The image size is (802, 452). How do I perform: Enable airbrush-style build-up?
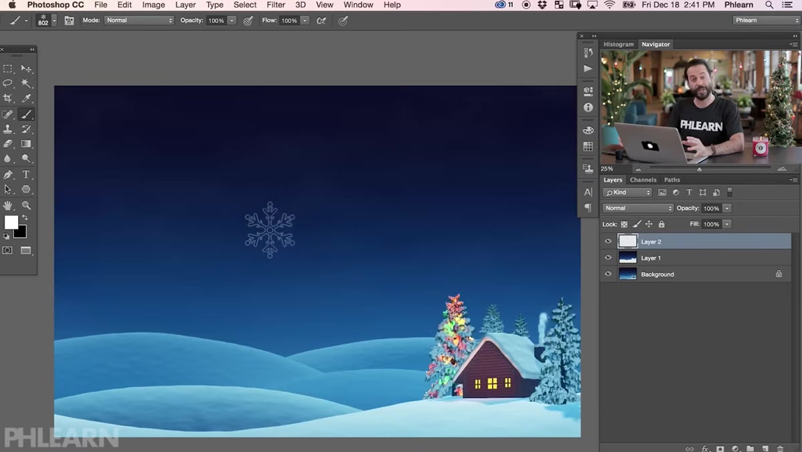pyautogui.click(x=321, y=21)
